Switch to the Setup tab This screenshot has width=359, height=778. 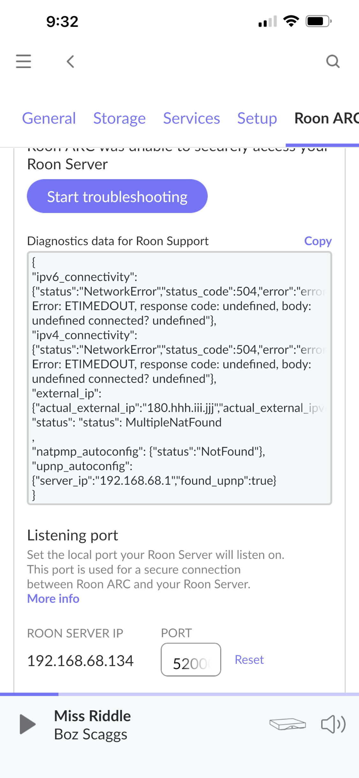(257, 118)
